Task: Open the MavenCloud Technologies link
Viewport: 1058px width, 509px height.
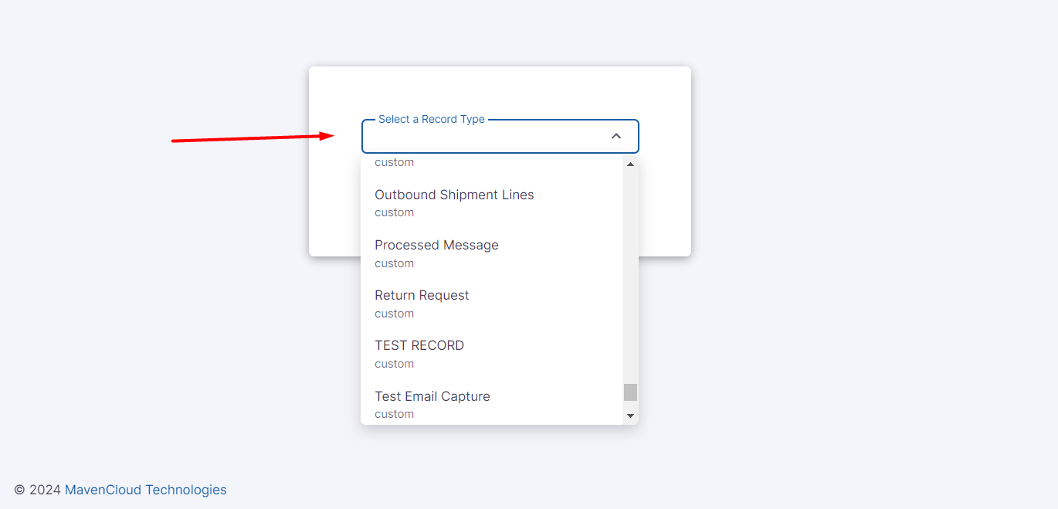Action: coord(146,490)
